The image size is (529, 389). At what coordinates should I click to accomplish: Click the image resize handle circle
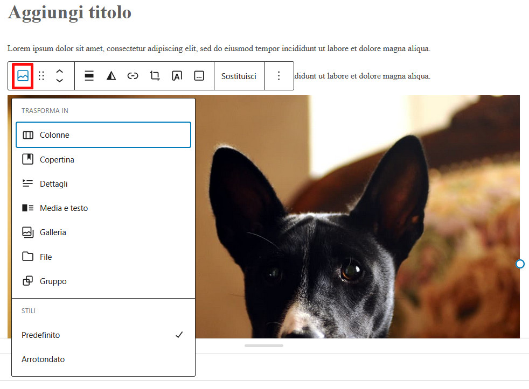(x=520, y=264)
